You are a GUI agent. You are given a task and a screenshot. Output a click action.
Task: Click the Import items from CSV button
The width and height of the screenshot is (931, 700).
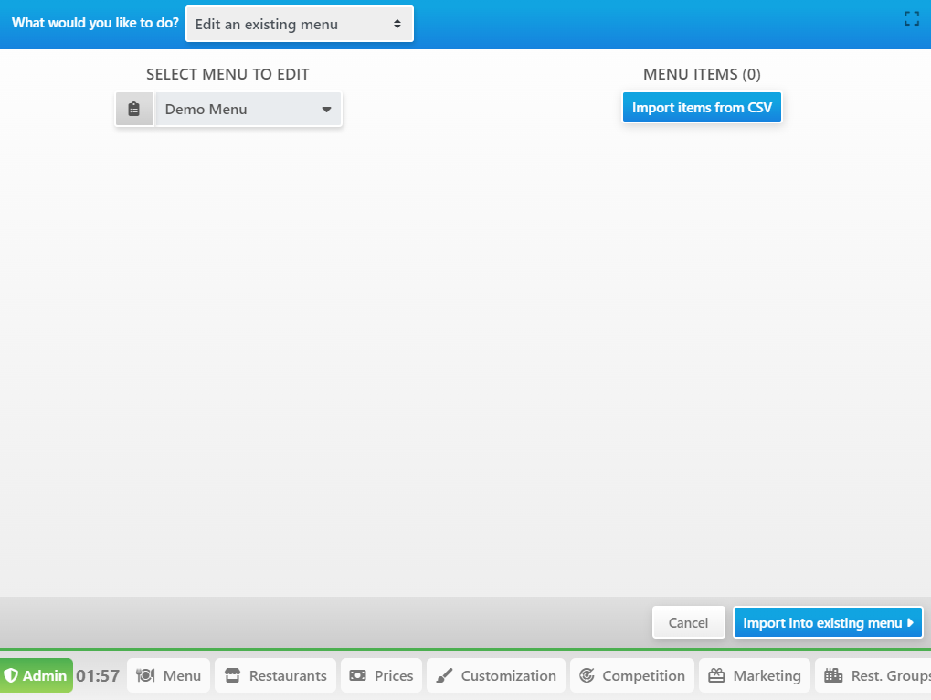point(702,108)
